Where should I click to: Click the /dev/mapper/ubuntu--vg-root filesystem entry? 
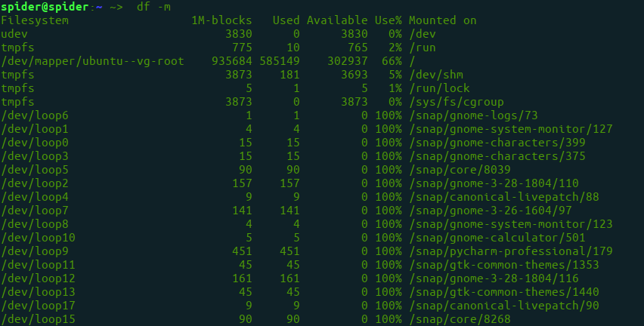[93, 61]
